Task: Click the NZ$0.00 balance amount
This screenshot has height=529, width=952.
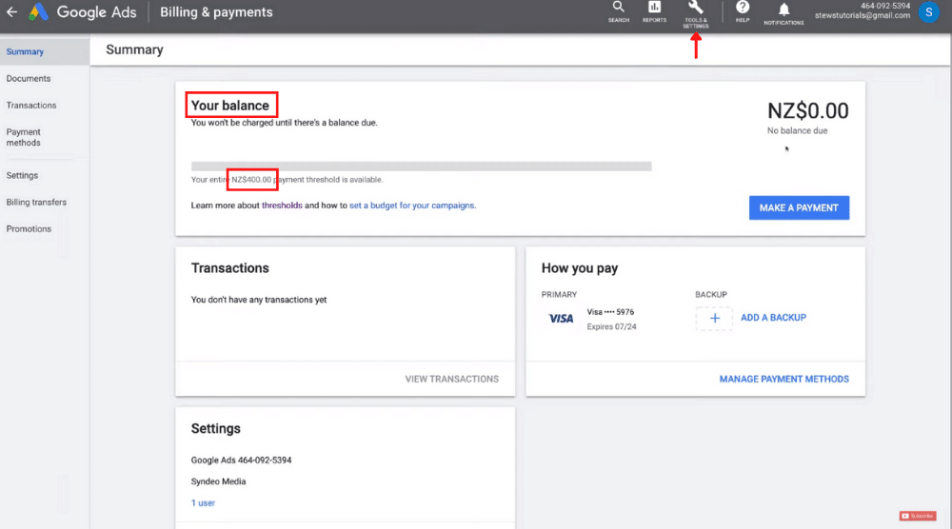Action: click(x=808, y=111)
